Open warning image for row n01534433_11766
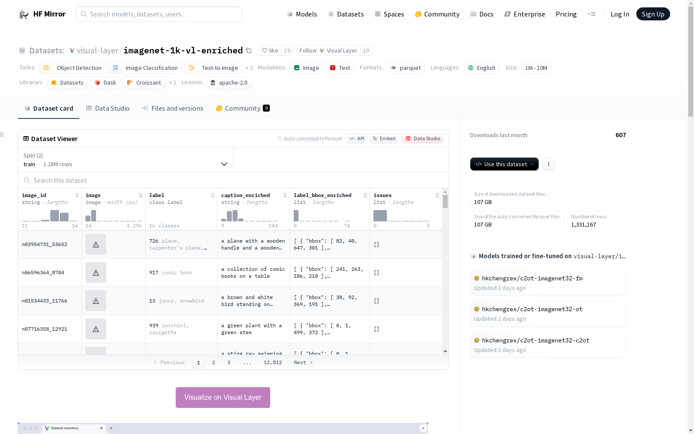The width and height of the screenshot is (694, 434). pyautogui.click(x=96, y=301)
